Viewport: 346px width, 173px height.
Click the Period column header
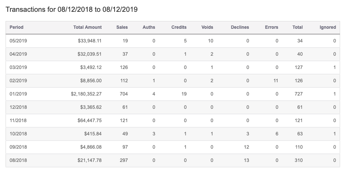click(17, 27)
